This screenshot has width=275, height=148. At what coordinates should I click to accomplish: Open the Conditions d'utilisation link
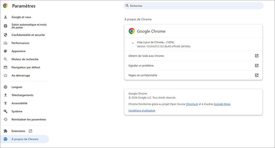coord(142,111)
